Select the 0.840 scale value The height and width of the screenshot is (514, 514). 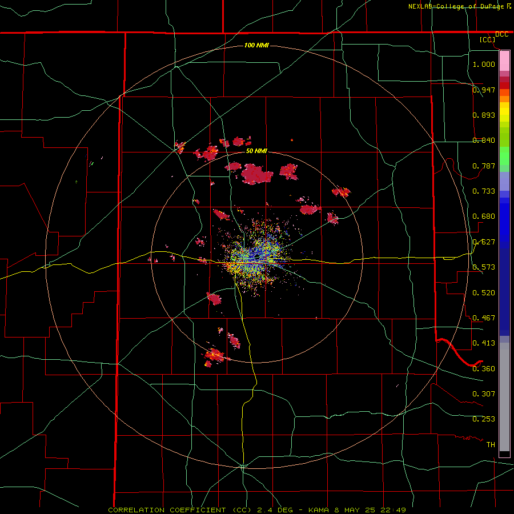click(484, 140)
